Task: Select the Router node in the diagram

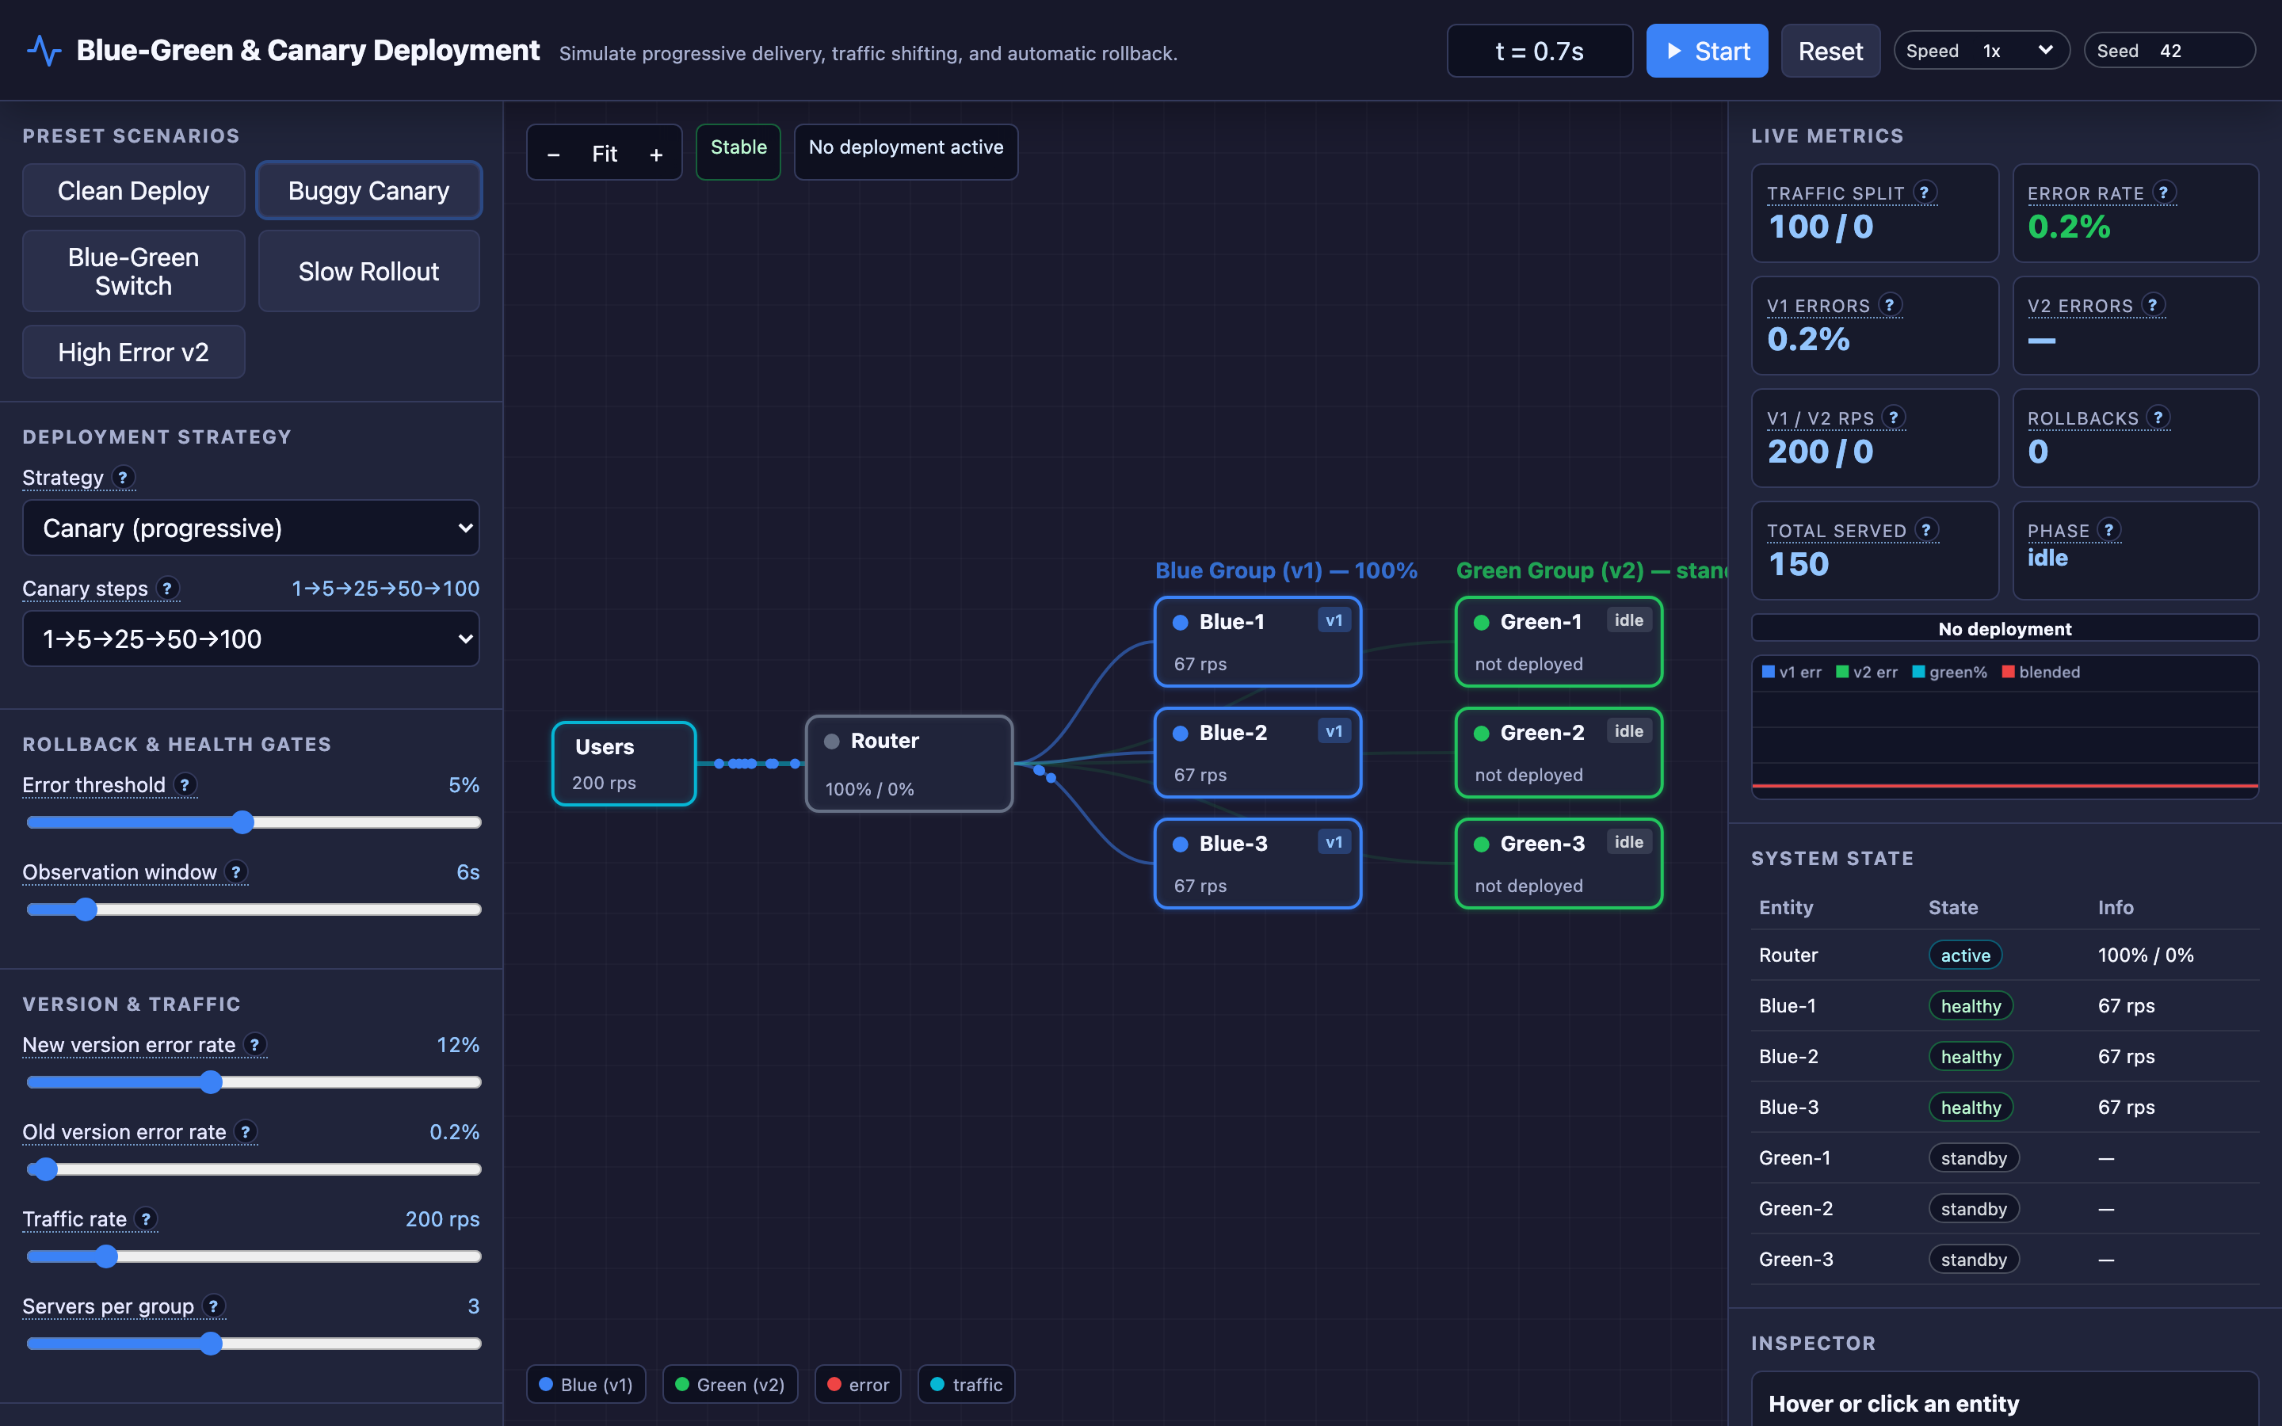Action: pyautogui.click(x=909, y=763)
